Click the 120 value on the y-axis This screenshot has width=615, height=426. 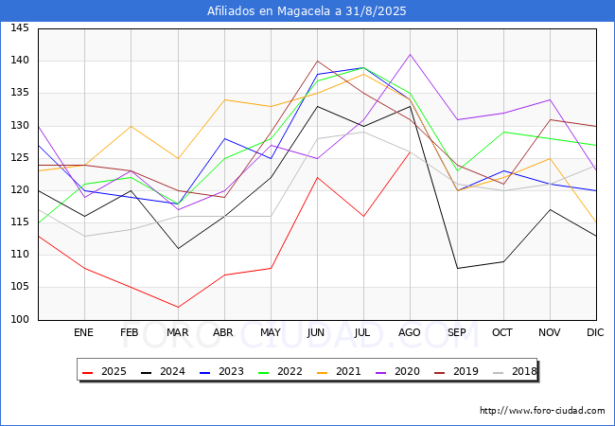pos(20,190)
